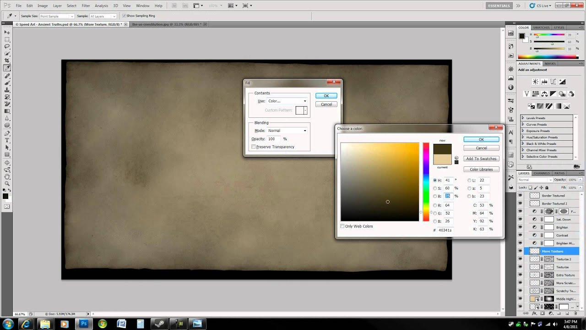Select the Crop tool
The width and height of the screenshot is (586, 330).
[x=7, y=60]
